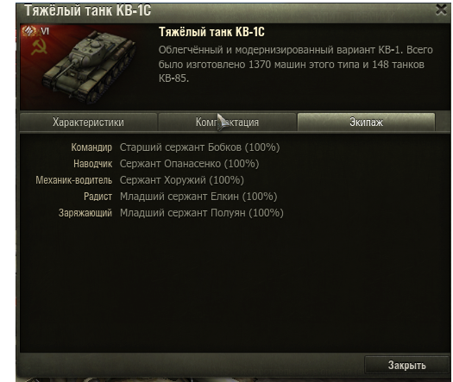Open the Характеристики tab

(88, 122)
